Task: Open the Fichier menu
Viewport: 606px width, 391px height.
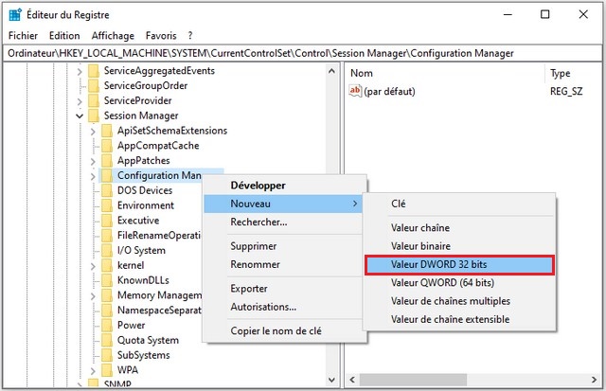Action: pos(23,36)
